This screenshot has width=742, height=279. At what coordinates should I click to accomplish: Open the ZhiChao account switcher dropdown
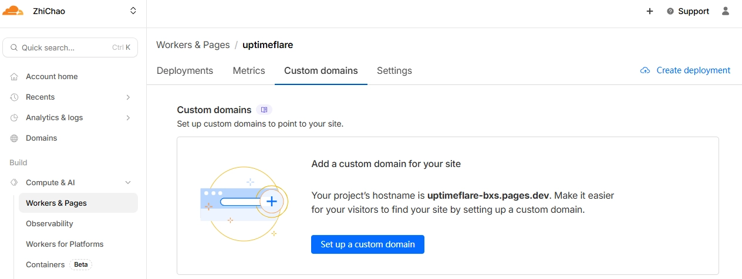(x=133, y=11)
